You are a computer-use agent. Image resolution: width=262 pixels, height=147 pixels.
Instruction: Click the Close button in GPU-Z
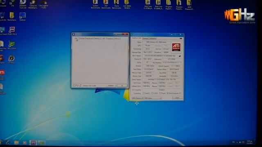click(x=177, y=98)
